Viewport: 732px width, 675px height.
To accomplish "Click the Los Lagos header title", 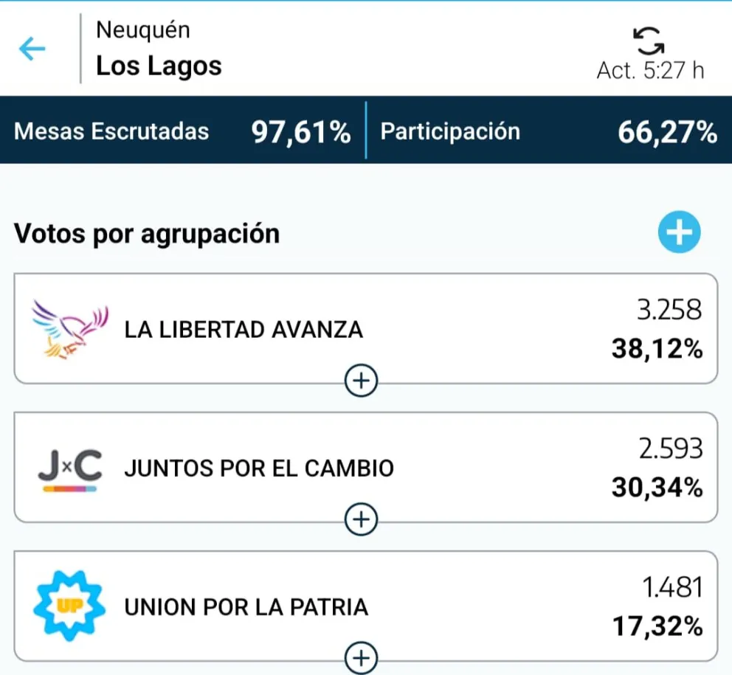I will [159, 65].
